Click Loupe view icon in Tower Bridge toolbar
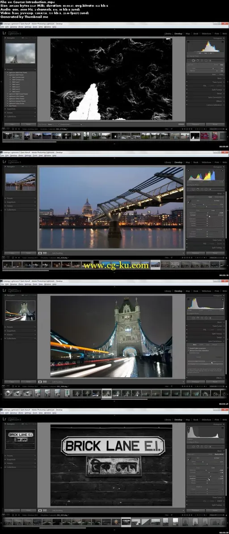The width and height of the screenshot is (229, 534). tap(40, 382)
